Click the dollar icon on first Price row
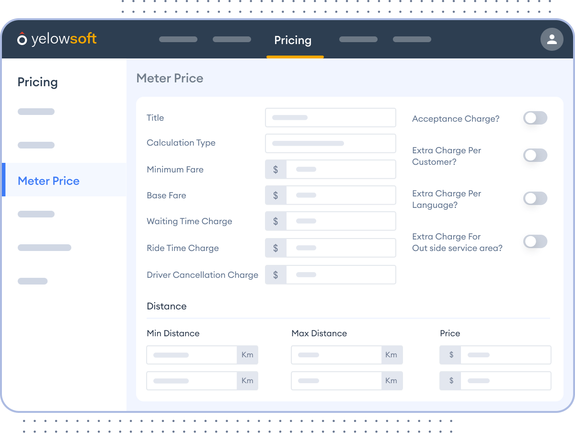Screen dimensions: 575x433 tap(450, 355)
